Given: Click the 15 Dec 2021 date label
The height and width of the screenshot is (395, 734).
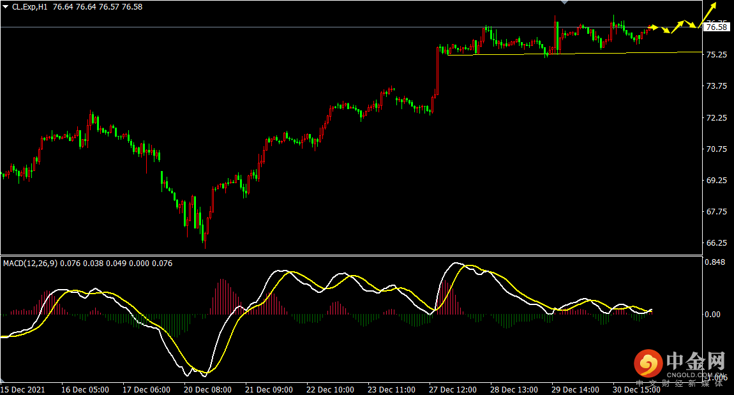Looking at the screenshot, I should click(23, 390).
